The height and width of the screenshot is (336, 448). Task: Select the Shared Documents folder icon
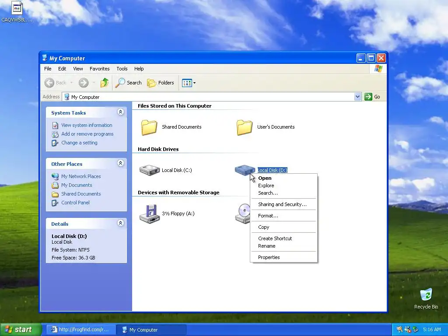[149, 127]
